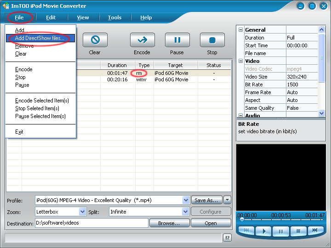This screenshot has width=331, height=248.
Task: Choose Clear in the File menu
Action: 40,54
